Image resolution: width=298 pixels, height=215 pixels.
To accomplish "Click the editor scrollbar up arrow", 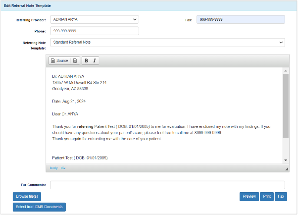I will (286, 71).
